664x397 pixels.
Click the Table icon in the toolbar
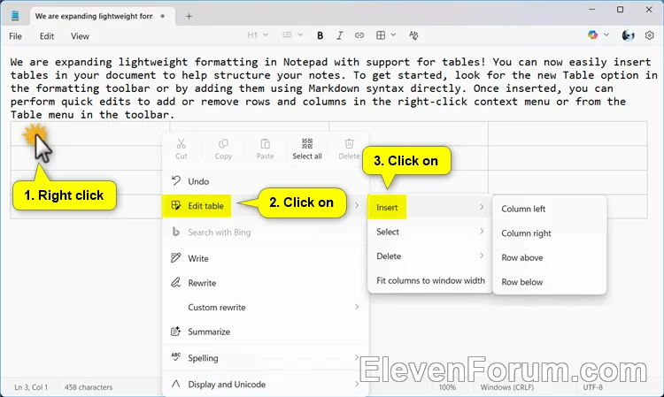coord(381,35)
